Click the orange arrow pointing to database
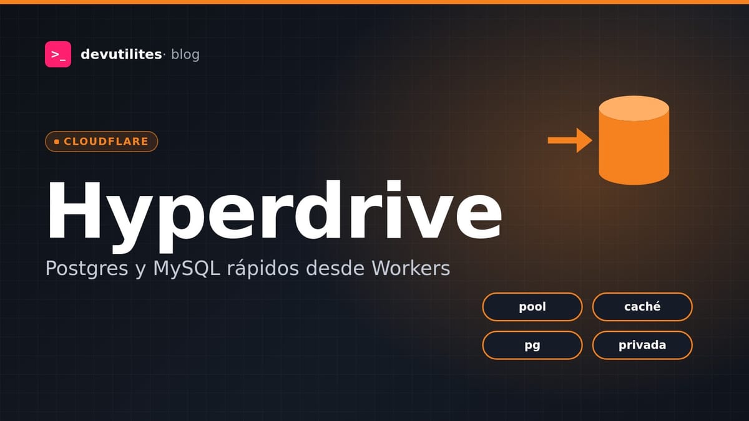The image size is (749, 421). pos(570,140)
